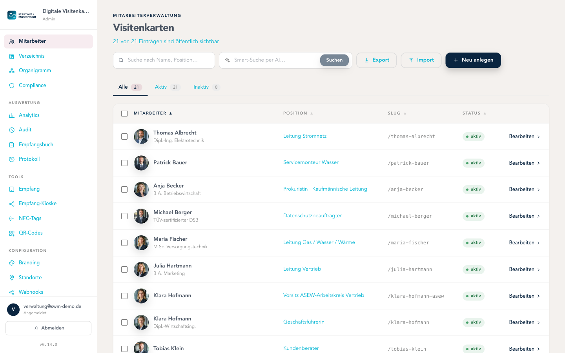Check the box for Thomas Albrecht
This screenshot has width=565, height=353.
[x=124, y=136]
